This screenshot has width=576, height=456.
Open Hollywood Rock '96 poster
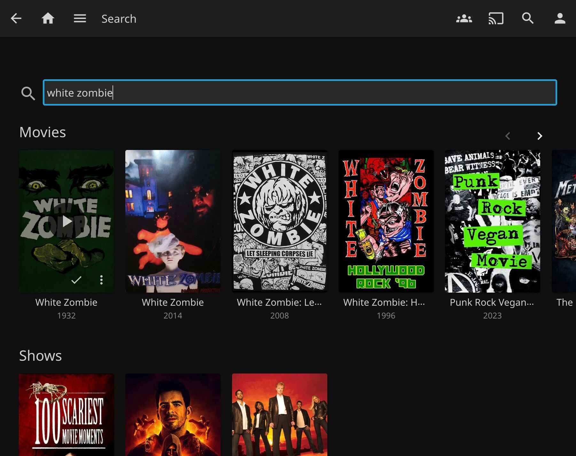(x=386, y=221)
